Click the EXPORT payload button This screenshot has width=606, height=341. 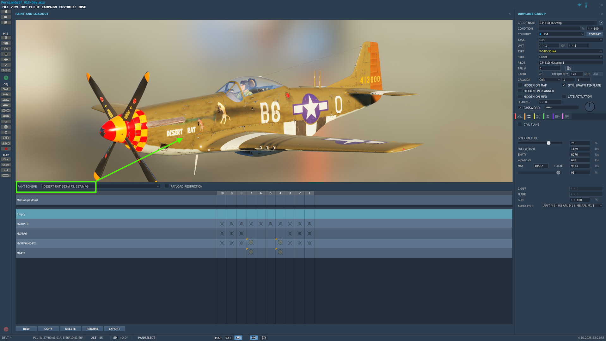[114, 329]
